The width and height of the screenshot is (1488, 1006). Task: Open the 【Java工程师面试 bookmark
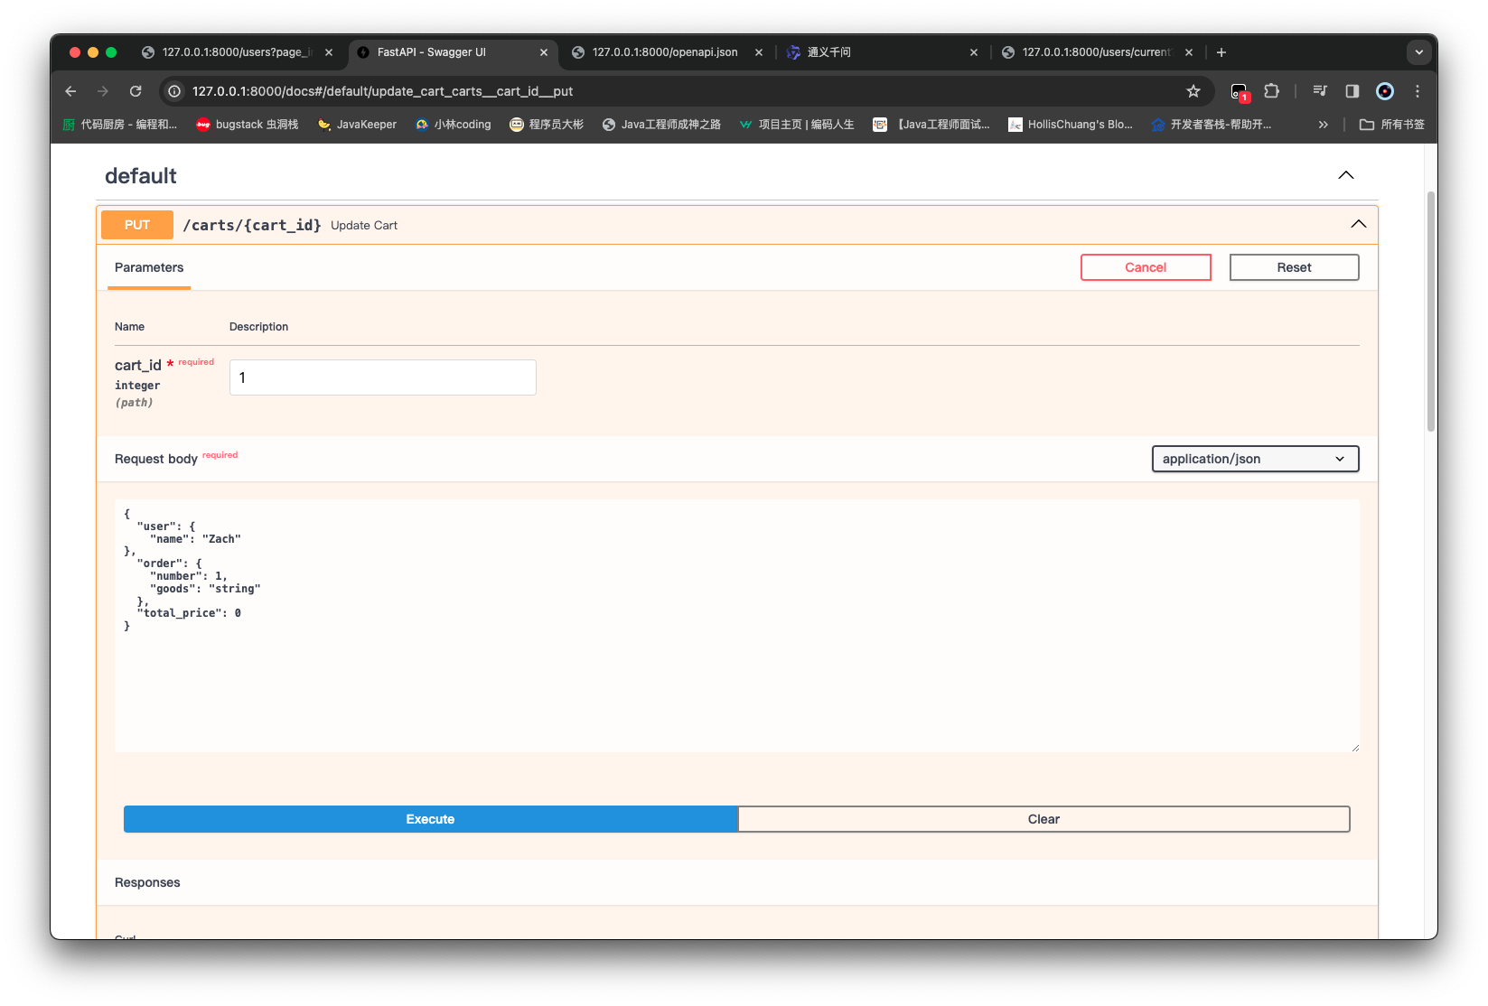click(x=931, y=125)
